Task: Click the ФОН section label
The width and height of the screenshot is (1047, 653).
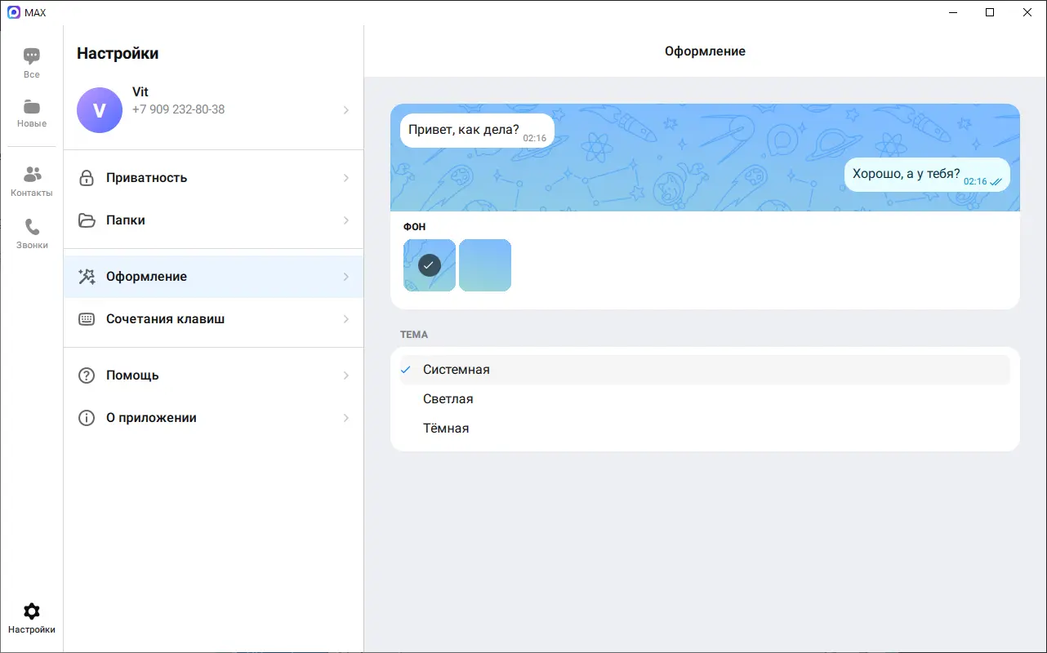Action: click(415, 227)
